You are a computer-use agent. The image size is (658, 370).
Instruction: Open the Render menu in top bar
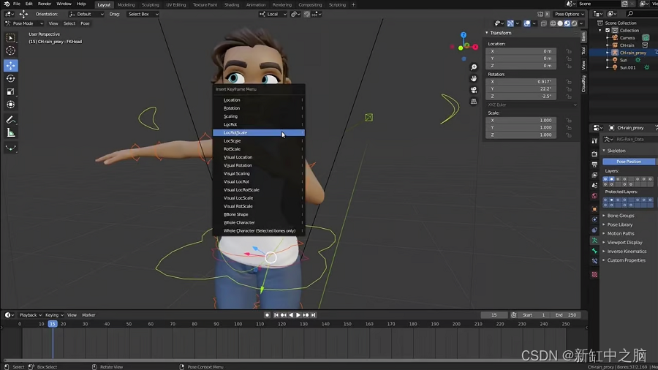point(45,4)
